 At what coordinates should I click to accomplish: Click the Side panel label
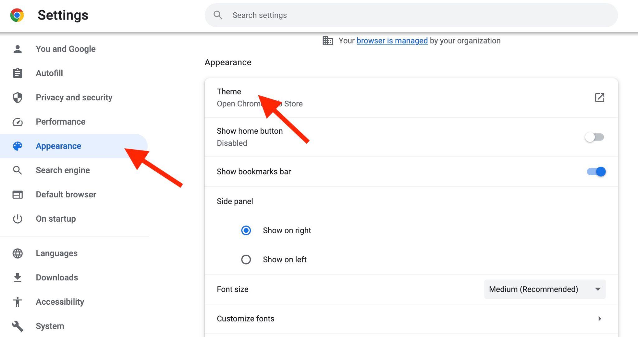[x=235, y=201]
